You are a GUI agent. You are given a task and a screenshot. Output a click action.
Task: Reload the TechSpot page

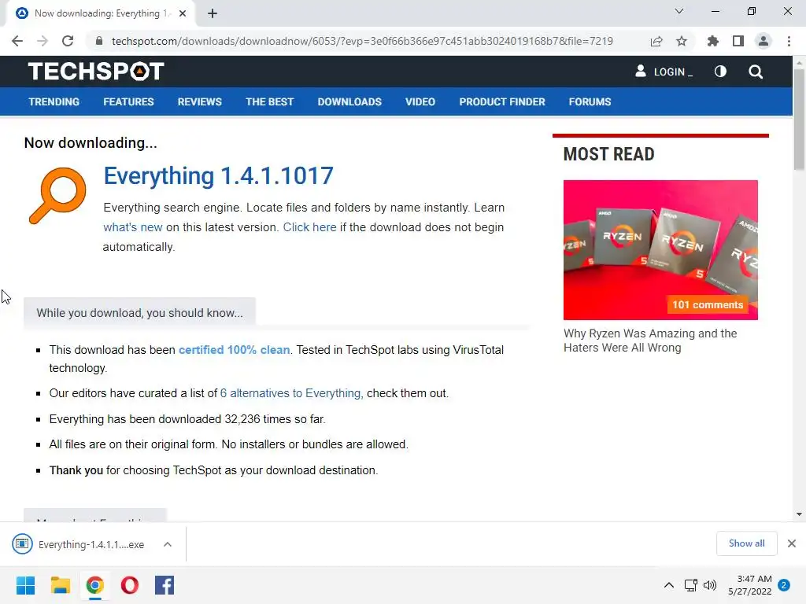pyautogui.click(x=68, y=41)
